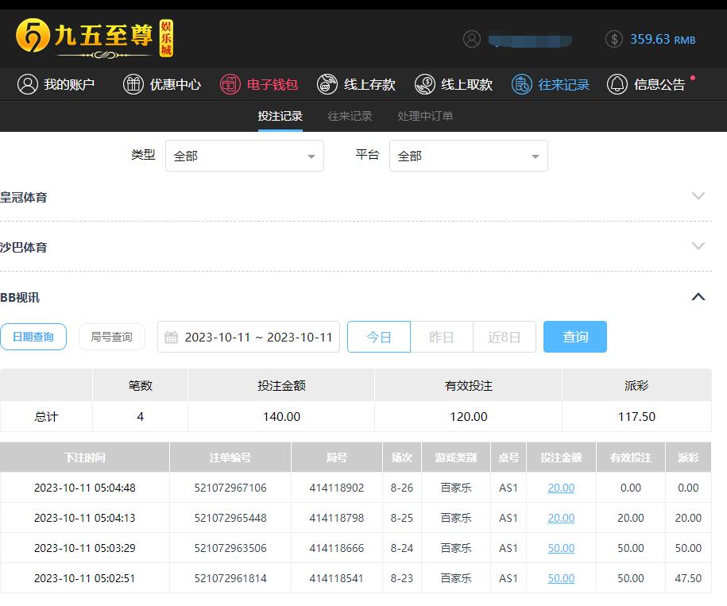This screenshot has height=606, width=727.
Task: Collapse the BB视讯 section chevron
Action: (x=698, y=296)
